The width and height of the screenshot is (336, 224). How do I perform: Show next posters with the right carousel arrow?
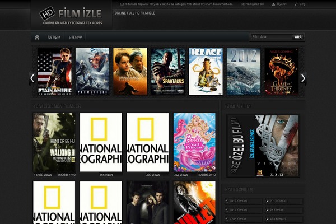[x=303, y=78]
